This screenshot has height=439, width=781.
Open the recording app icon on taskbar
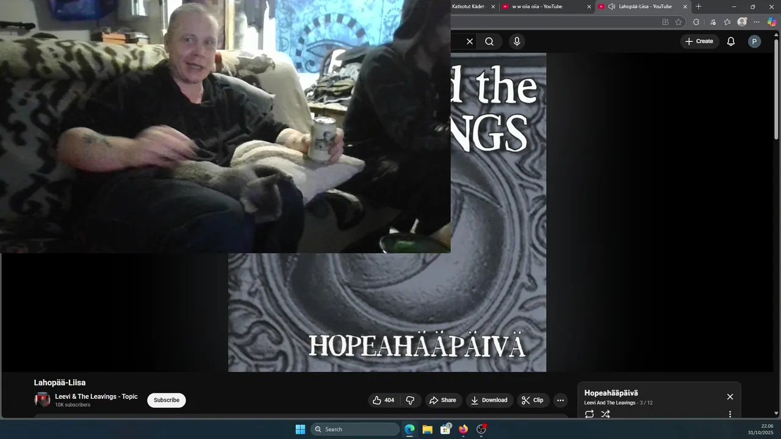[x=481, y=429]
